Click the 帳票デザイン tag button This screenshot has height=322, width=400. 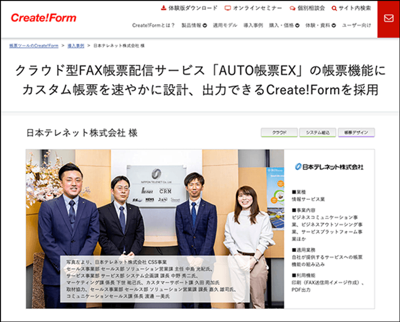pyautogui.click(x=356, y=133)
